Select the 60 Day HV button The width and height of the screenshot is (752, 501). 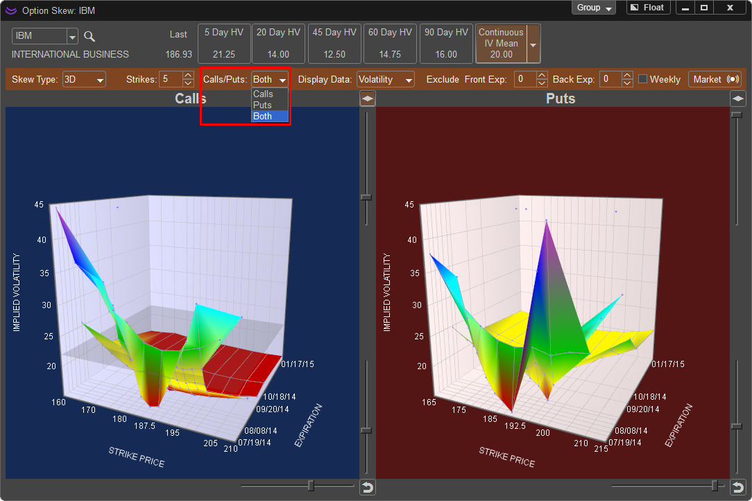390,43
